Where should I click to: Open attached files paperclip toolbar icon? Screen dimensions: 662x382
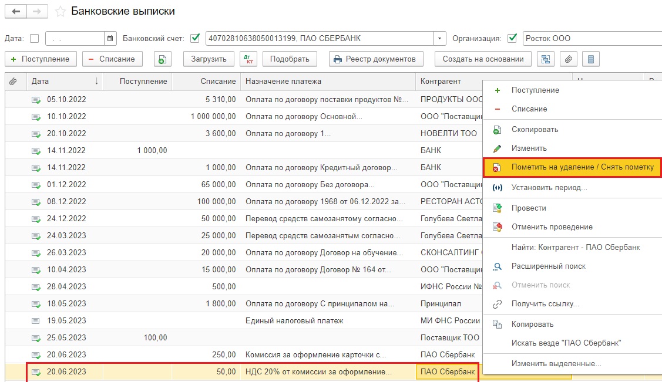tap(568, 59)
